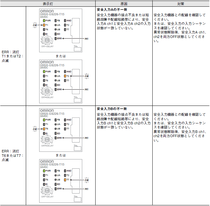210x206 pixels.
Task: Click the blinking orange T7 indicator lamp
Action: point(65,180)
